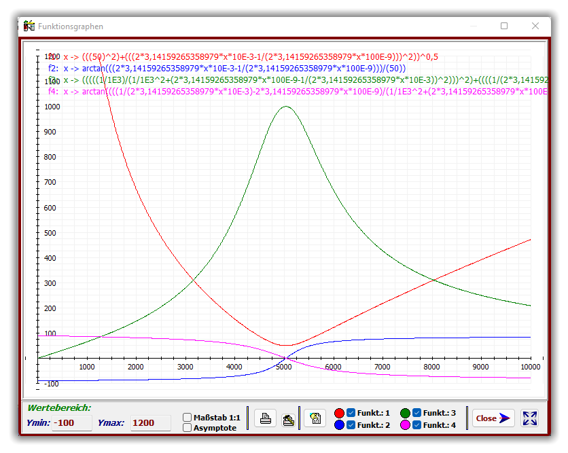Click the copy graph to clipboard icon
The height and width of the screenshot is (453, 568).
pos(315,418)
